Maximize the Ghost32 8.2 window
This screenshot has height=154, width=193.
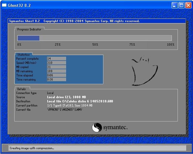[x=181, y=5]
